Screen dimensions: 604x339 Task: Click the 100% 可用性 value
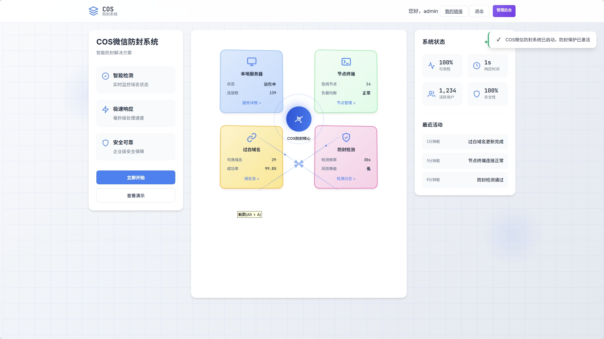tap(446, 62)
